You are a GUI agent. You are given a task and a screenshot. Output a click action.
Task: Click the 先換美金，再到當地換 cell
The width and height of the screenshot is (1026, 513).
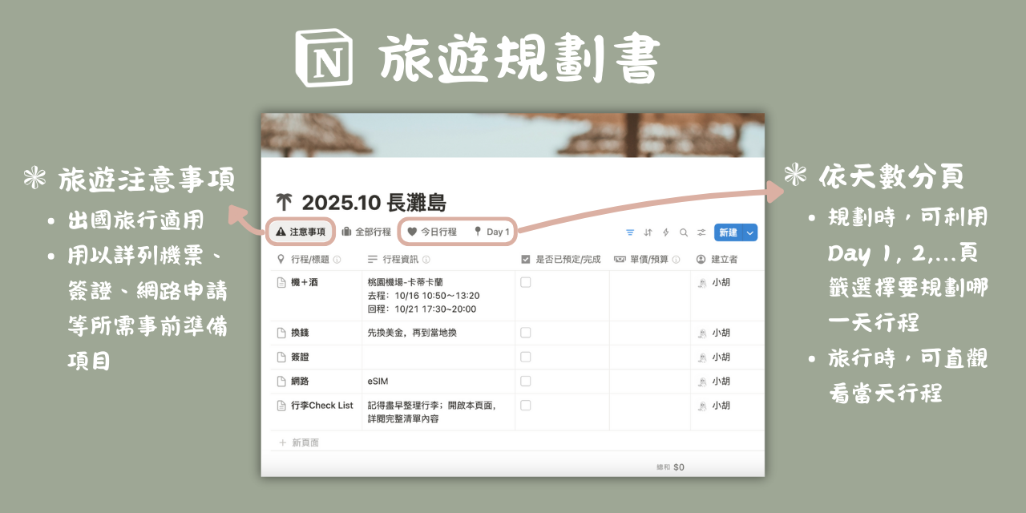coord(438,333)
